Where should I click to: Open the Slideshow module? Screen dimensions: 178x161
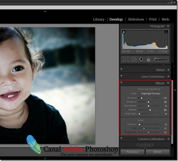coord(136,19)
